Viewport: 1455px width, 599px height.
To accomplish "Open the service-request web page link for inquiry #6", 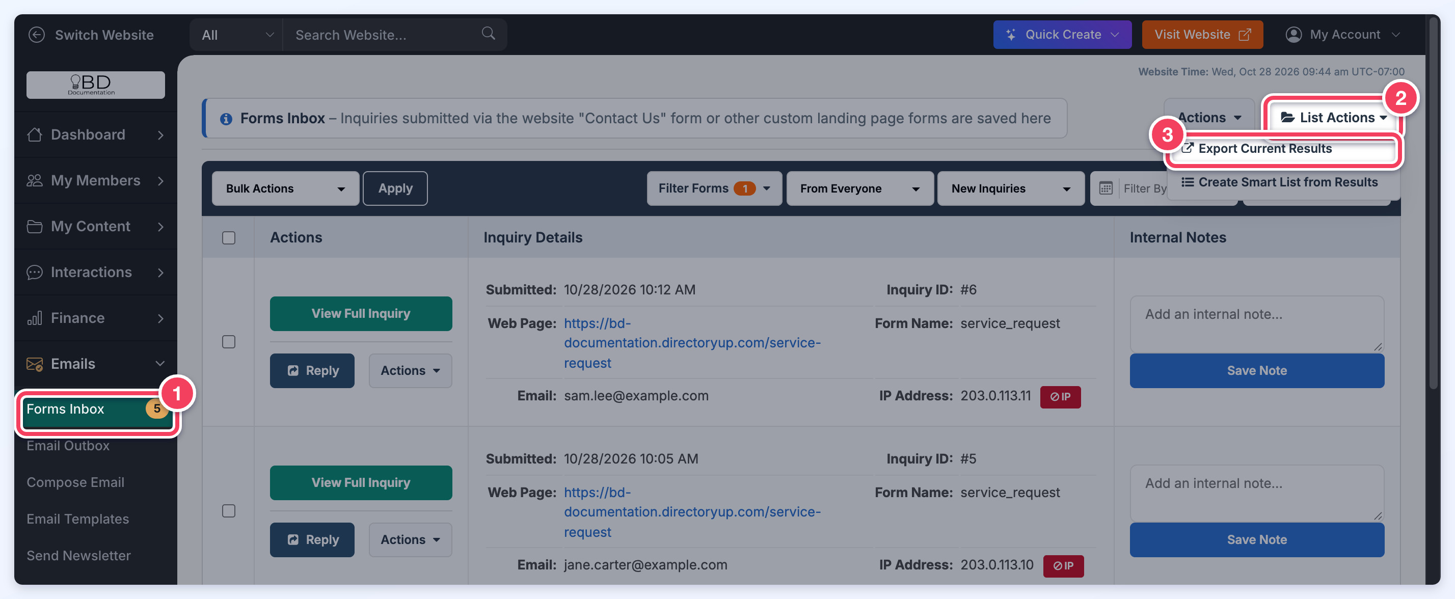I will click(x=692, y=343).
